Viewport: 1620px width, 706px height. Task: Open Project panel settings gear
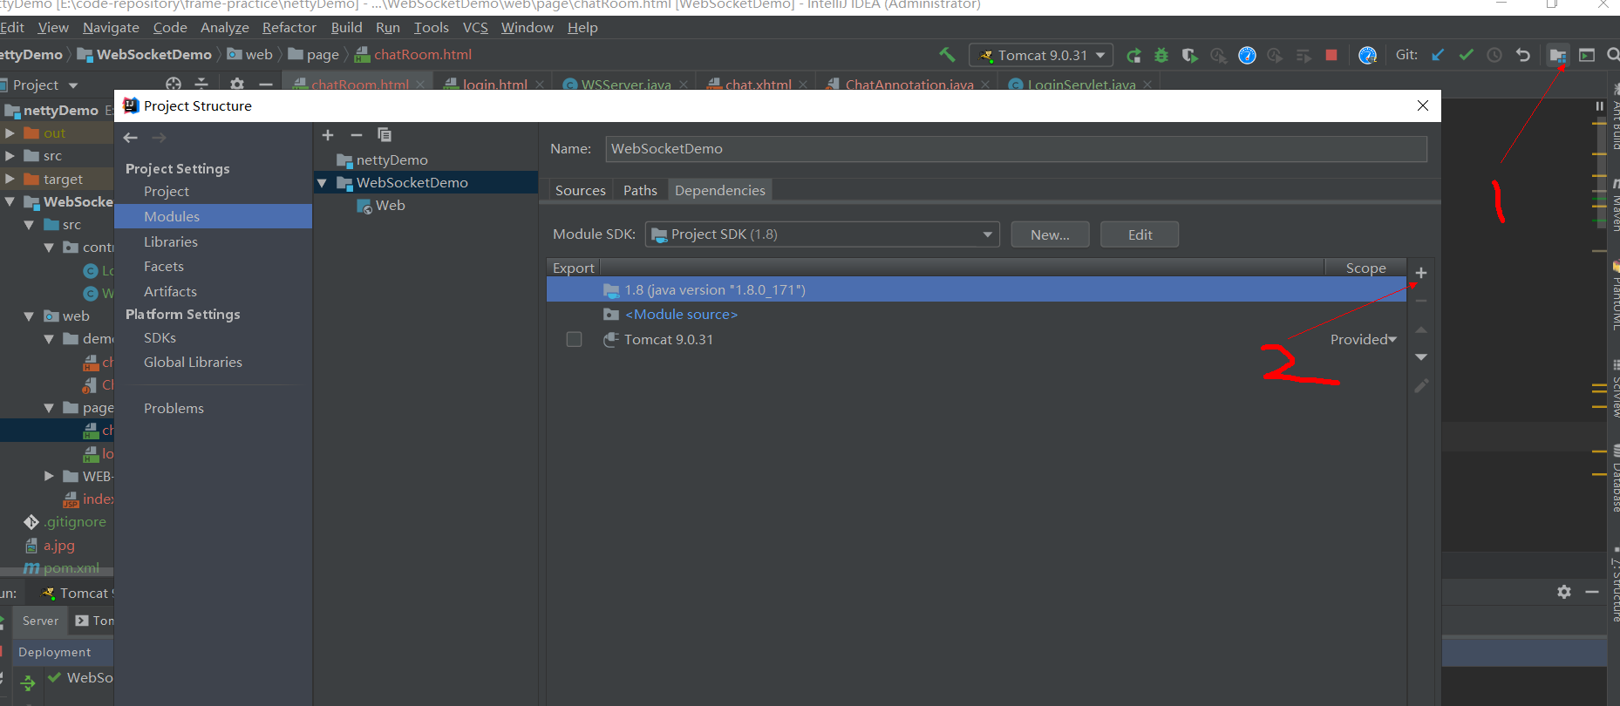[237, 85]
